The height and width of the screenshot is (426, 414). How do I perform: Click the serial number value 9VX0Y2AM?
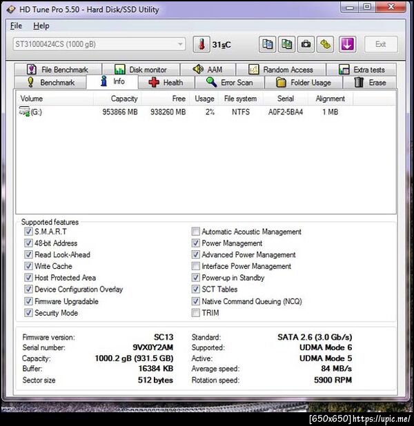pos(153,347)
